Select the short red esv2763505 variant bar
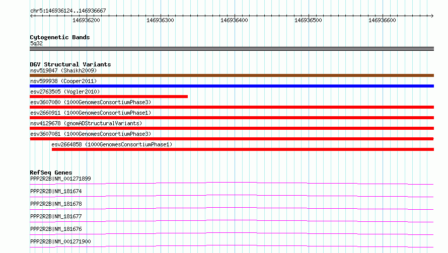 109,97
